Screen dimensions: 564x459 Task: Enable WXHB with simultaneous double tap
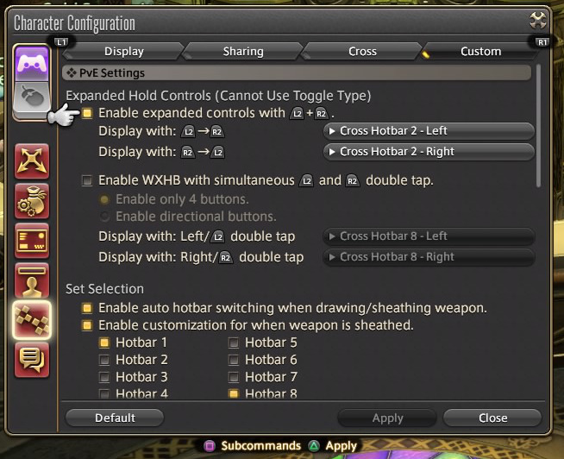pos(87,180)
